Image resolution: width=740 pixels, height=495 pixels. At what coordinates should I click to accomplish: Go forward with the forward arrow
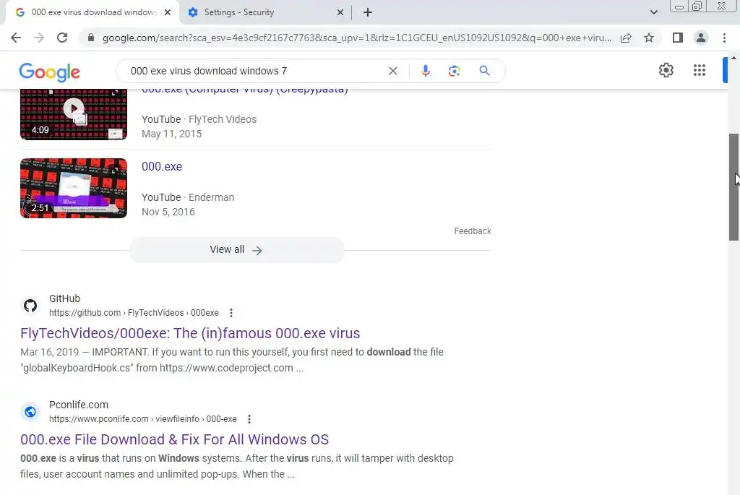coord(39,38)
